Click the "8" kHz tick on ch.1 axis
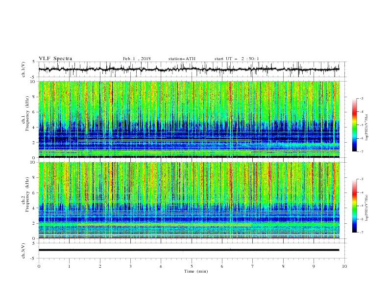This screenshot has height=299, width=388. click(34, 97)
